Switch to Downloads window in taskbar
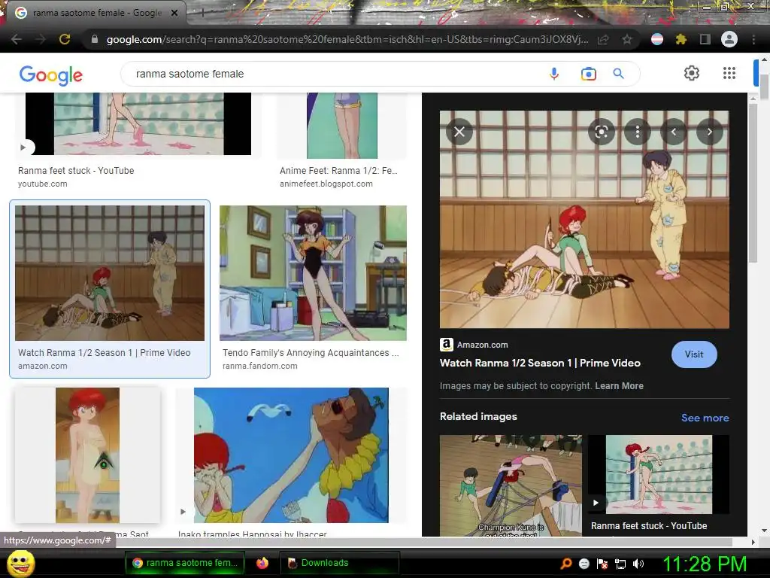This screenshot has height=578, width=770. [x=340, y=563]
